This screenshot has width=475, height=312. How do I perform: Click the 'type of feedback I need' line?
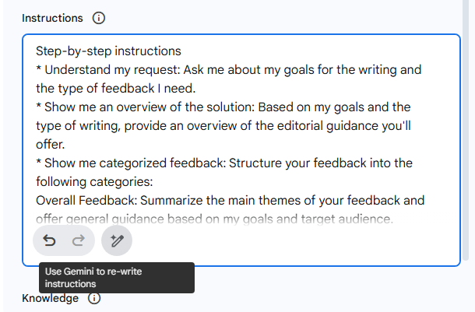coord(115,89)
